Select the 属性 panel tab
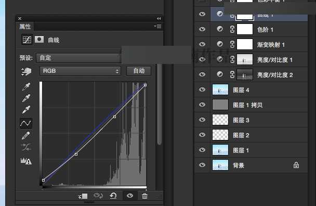The image size is (316, 206). (25, 27)
